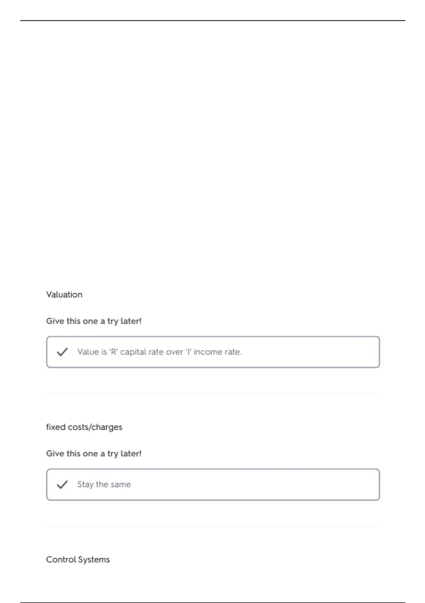Screen dimensions: 425x603
Task: Click the divider line above 'Control Systems'
Action: 213,527
